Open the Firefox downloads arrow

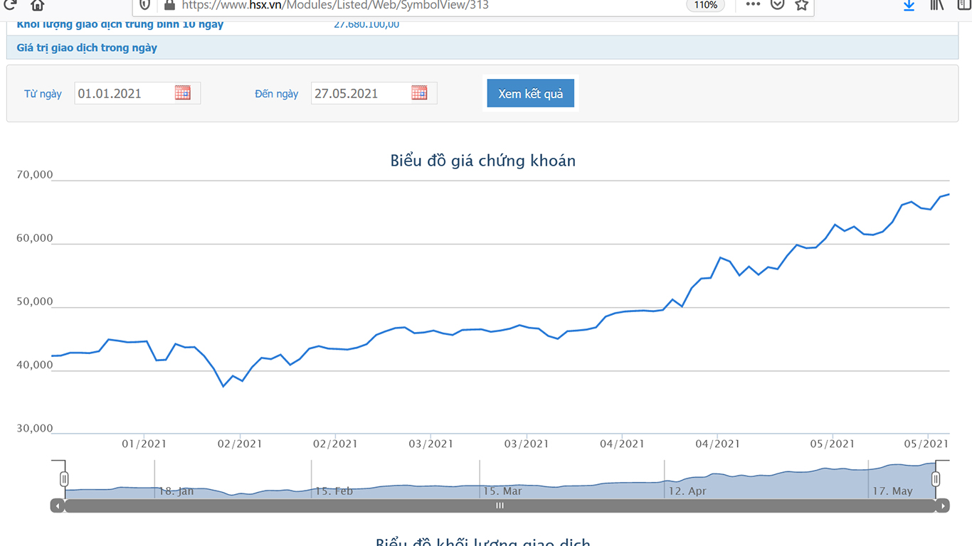(909, 5)
